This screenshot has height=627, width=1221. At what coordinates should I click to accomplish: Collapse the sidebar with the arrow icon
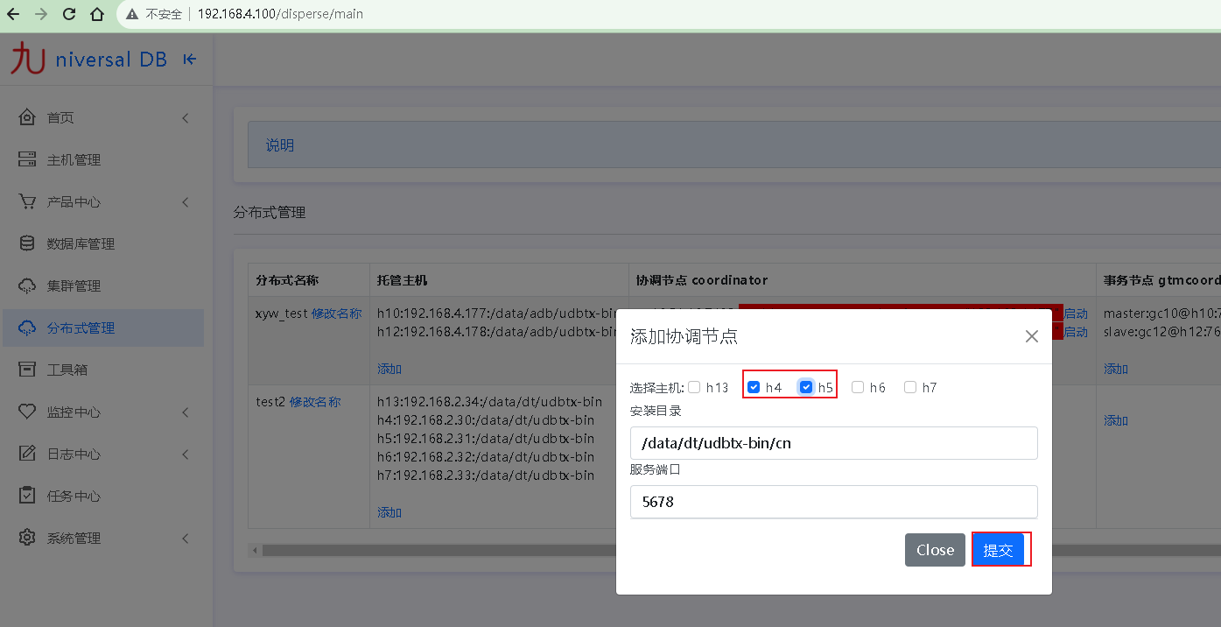coord(190,60)
